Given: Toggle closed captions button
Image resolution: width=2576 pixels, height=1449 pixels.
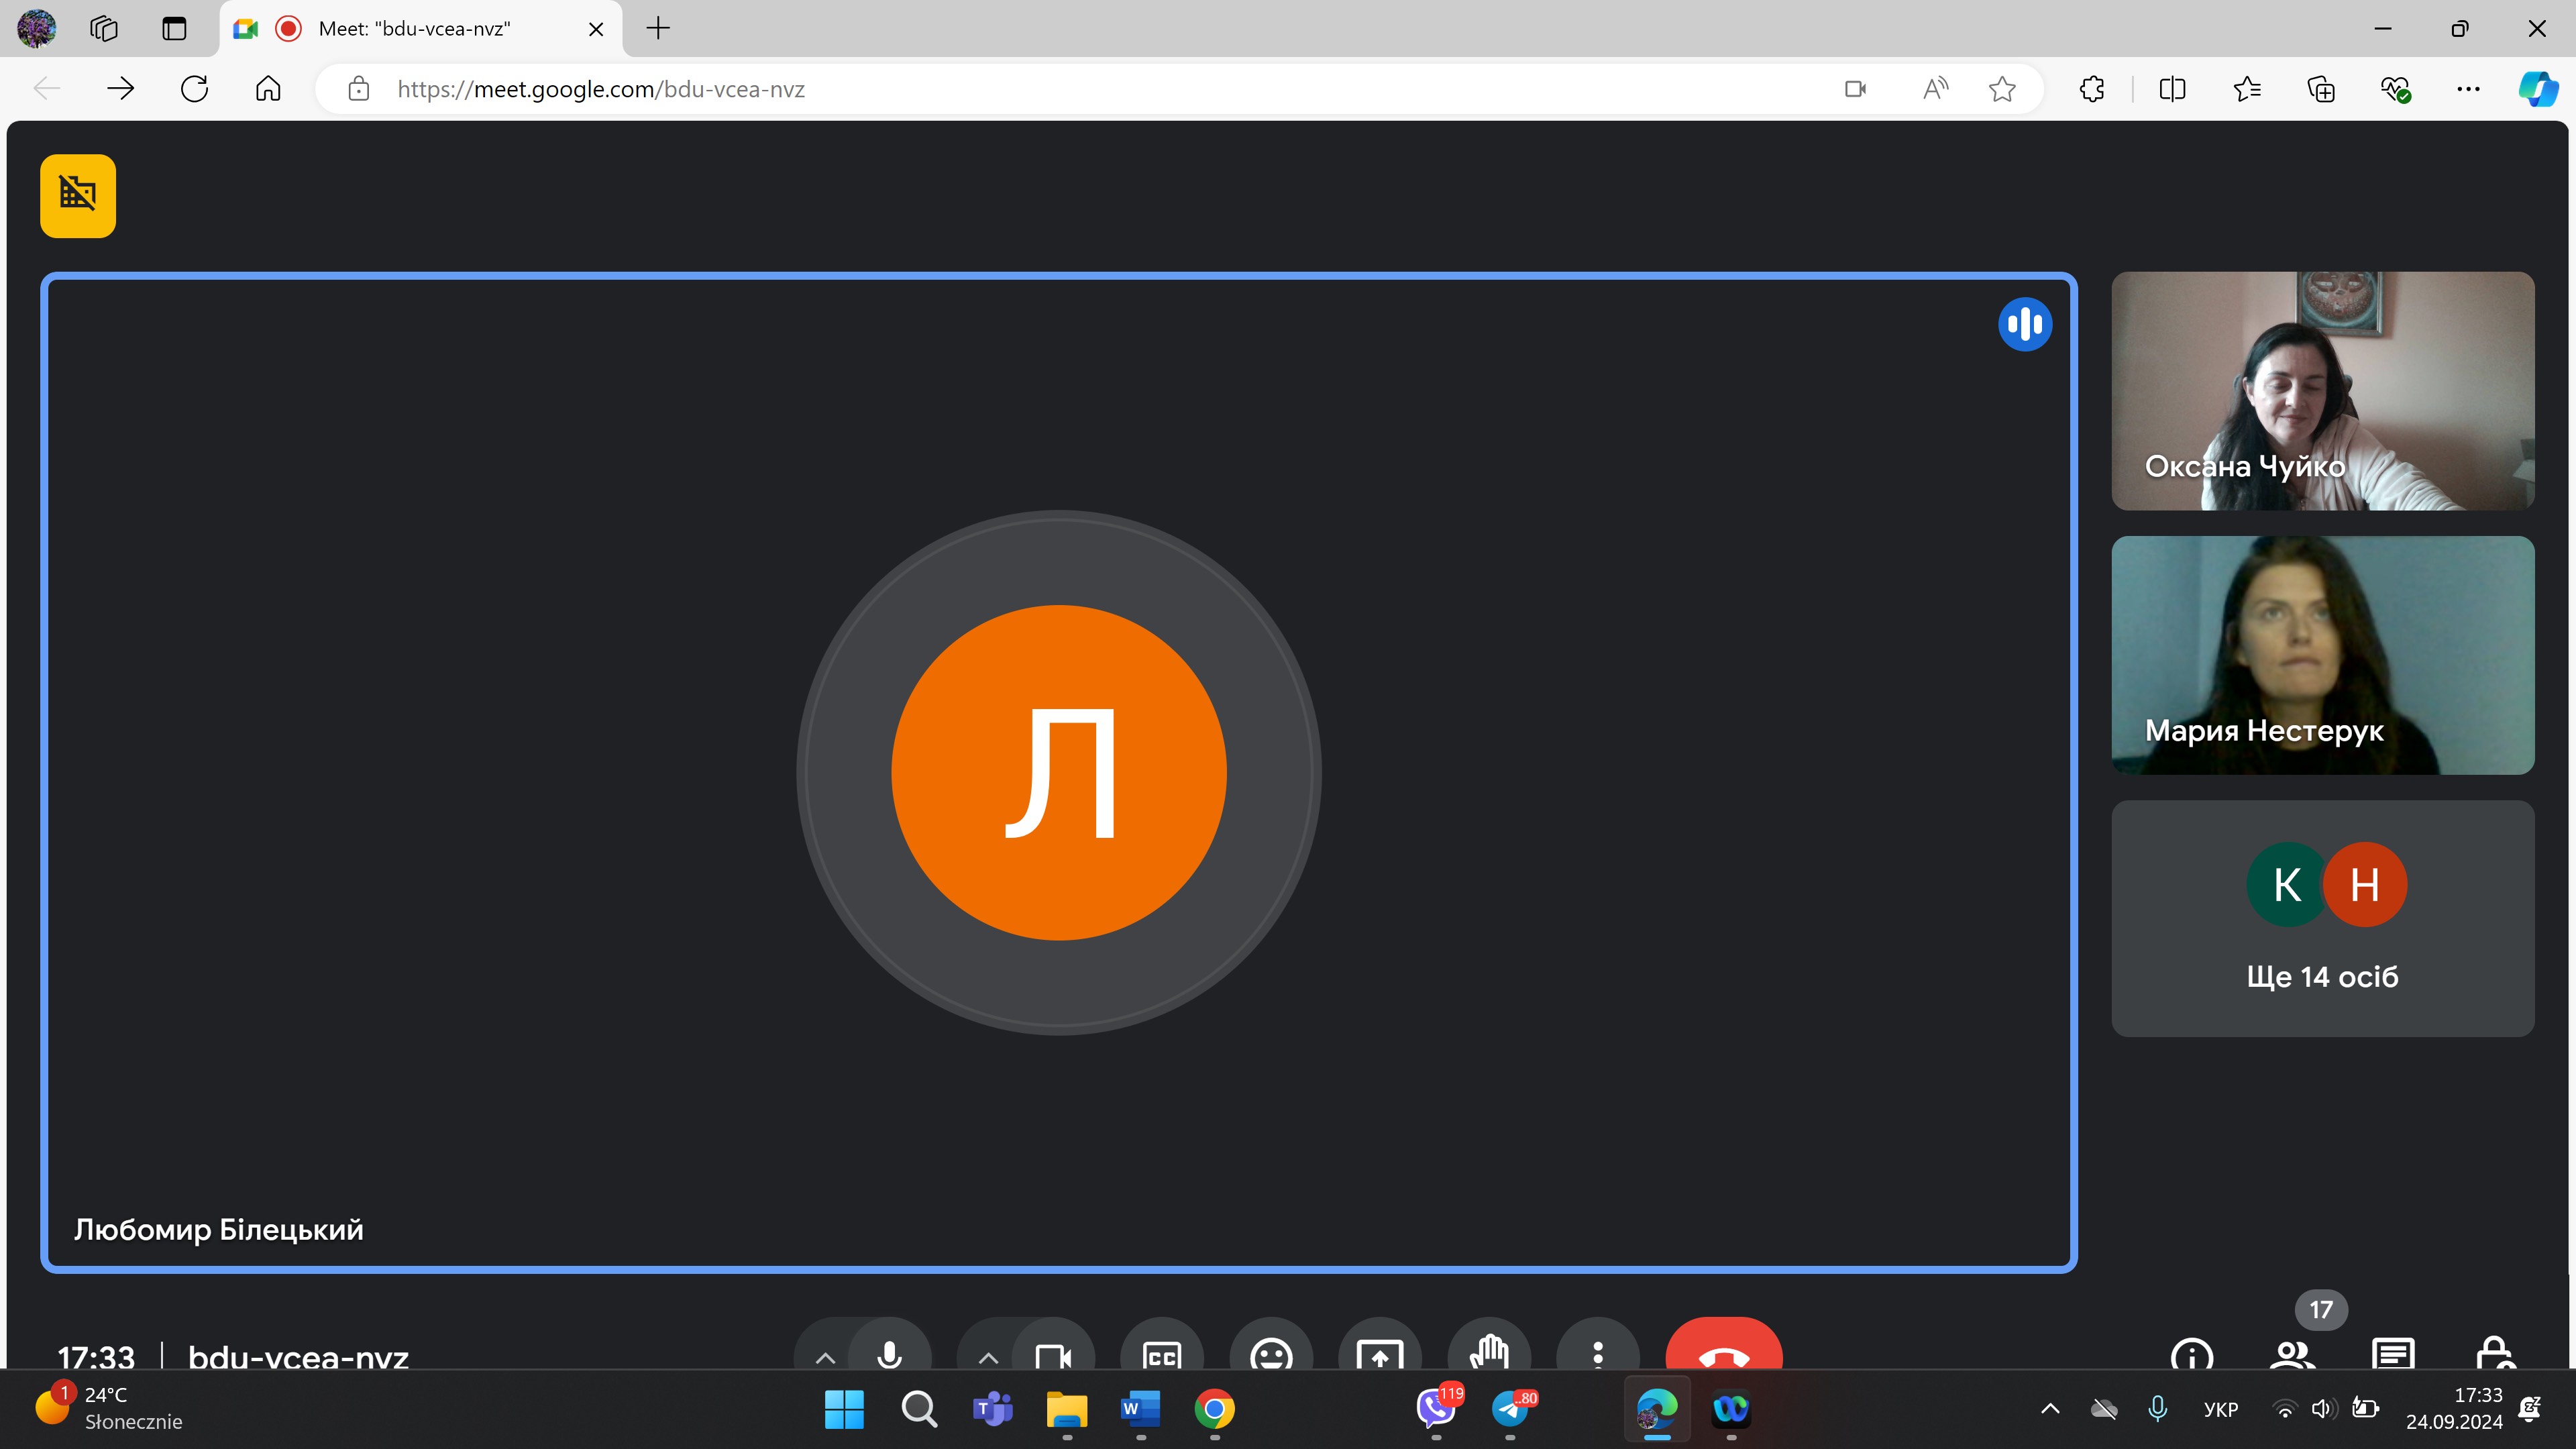Looking at the screenshot, I should (1161, 1355).
